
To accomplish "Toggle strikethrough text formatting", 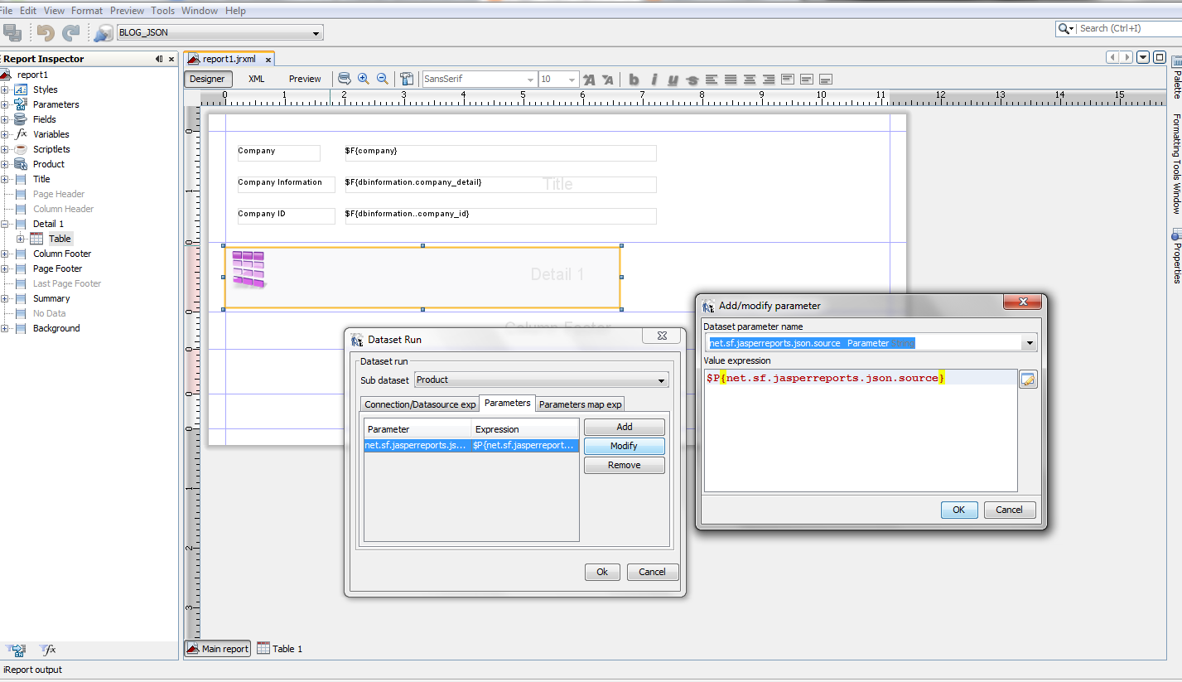I will [692, 80].
